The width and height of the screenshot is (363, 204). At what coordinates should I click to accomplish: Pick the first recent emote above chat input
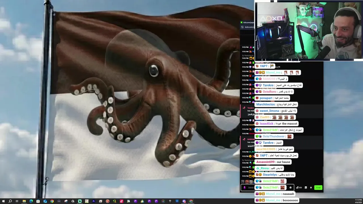[243, 182]
